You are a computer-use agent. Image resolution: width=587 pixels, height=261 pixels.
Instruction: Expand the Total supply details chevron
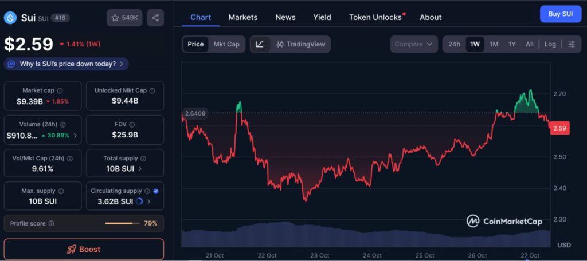coord(140,169)
